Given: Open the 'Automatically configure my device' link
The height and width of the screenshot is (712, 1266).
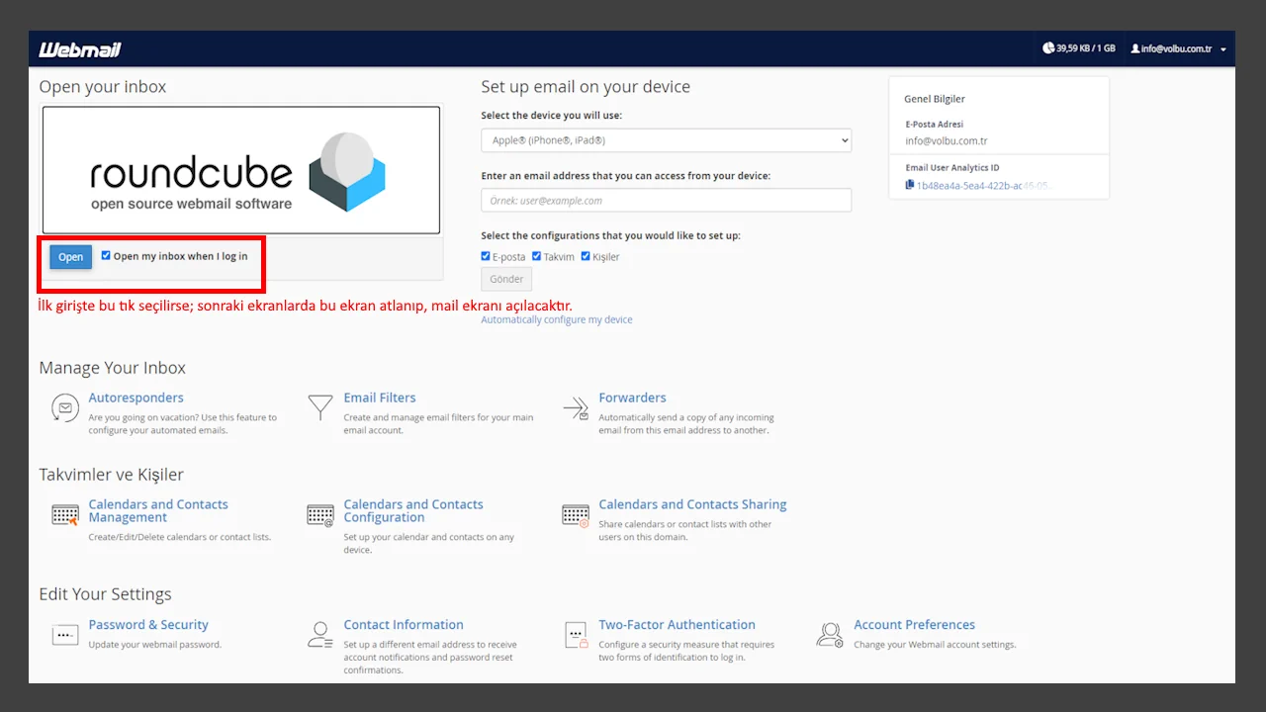Looking at the screenshot, I should (x=556, y=318).
